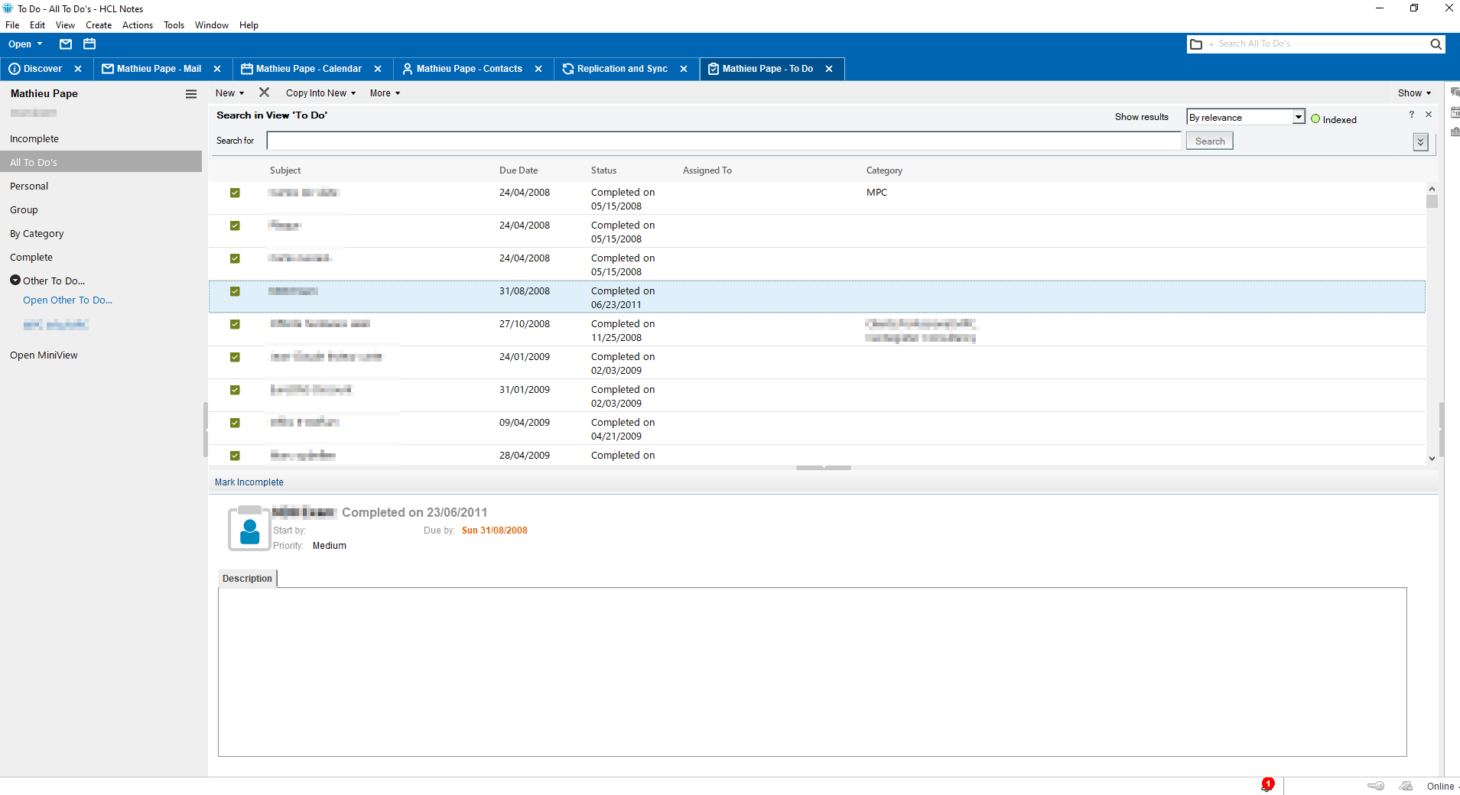Click the key security icon in the status bar

[x=1376, y=786]
